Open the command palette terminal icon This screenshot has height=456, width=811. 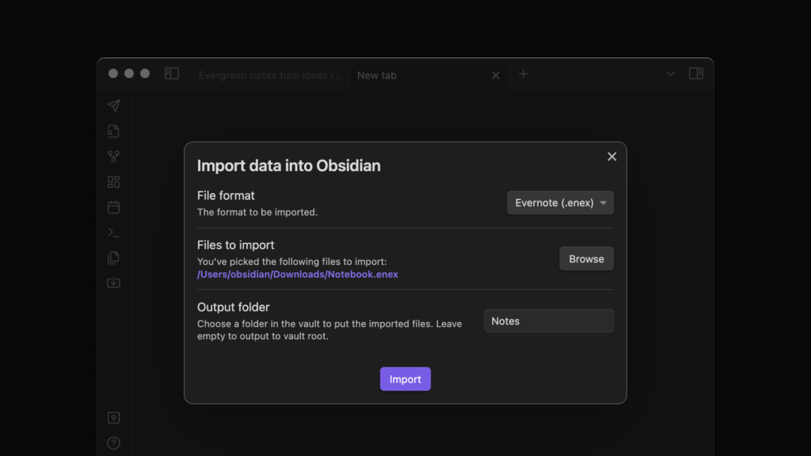(114, 232)
